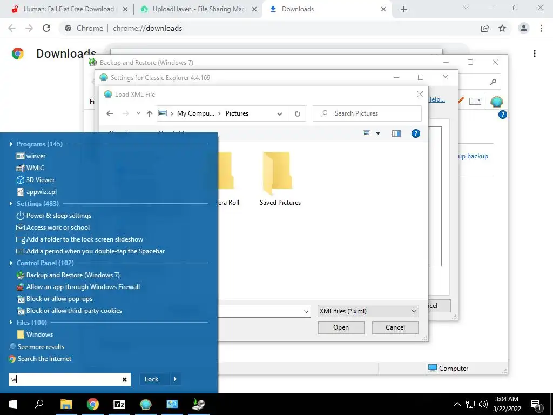Image resolution: width=553 pixels, height=415 pixels.
Task: Click the set up backup link
Action: tap(473, 156)
